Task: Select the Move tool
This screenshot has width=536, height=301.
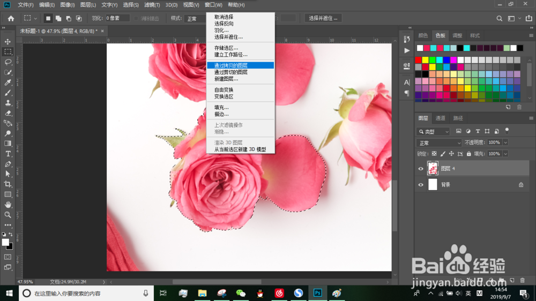Action: (8, 42)
